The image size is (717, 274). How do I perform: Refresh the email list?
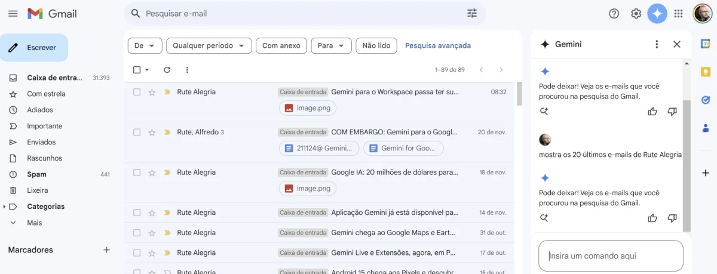(x=167, y=70)
